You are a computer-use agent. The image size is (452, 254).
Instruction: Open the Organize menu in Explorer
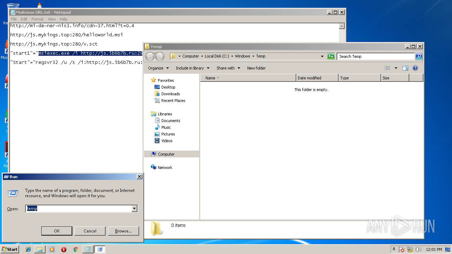(x=158, y=68)
